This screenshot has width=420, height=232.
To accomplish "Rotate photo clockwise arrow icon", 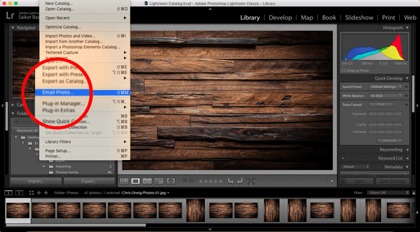I will [x=239, y=181].
